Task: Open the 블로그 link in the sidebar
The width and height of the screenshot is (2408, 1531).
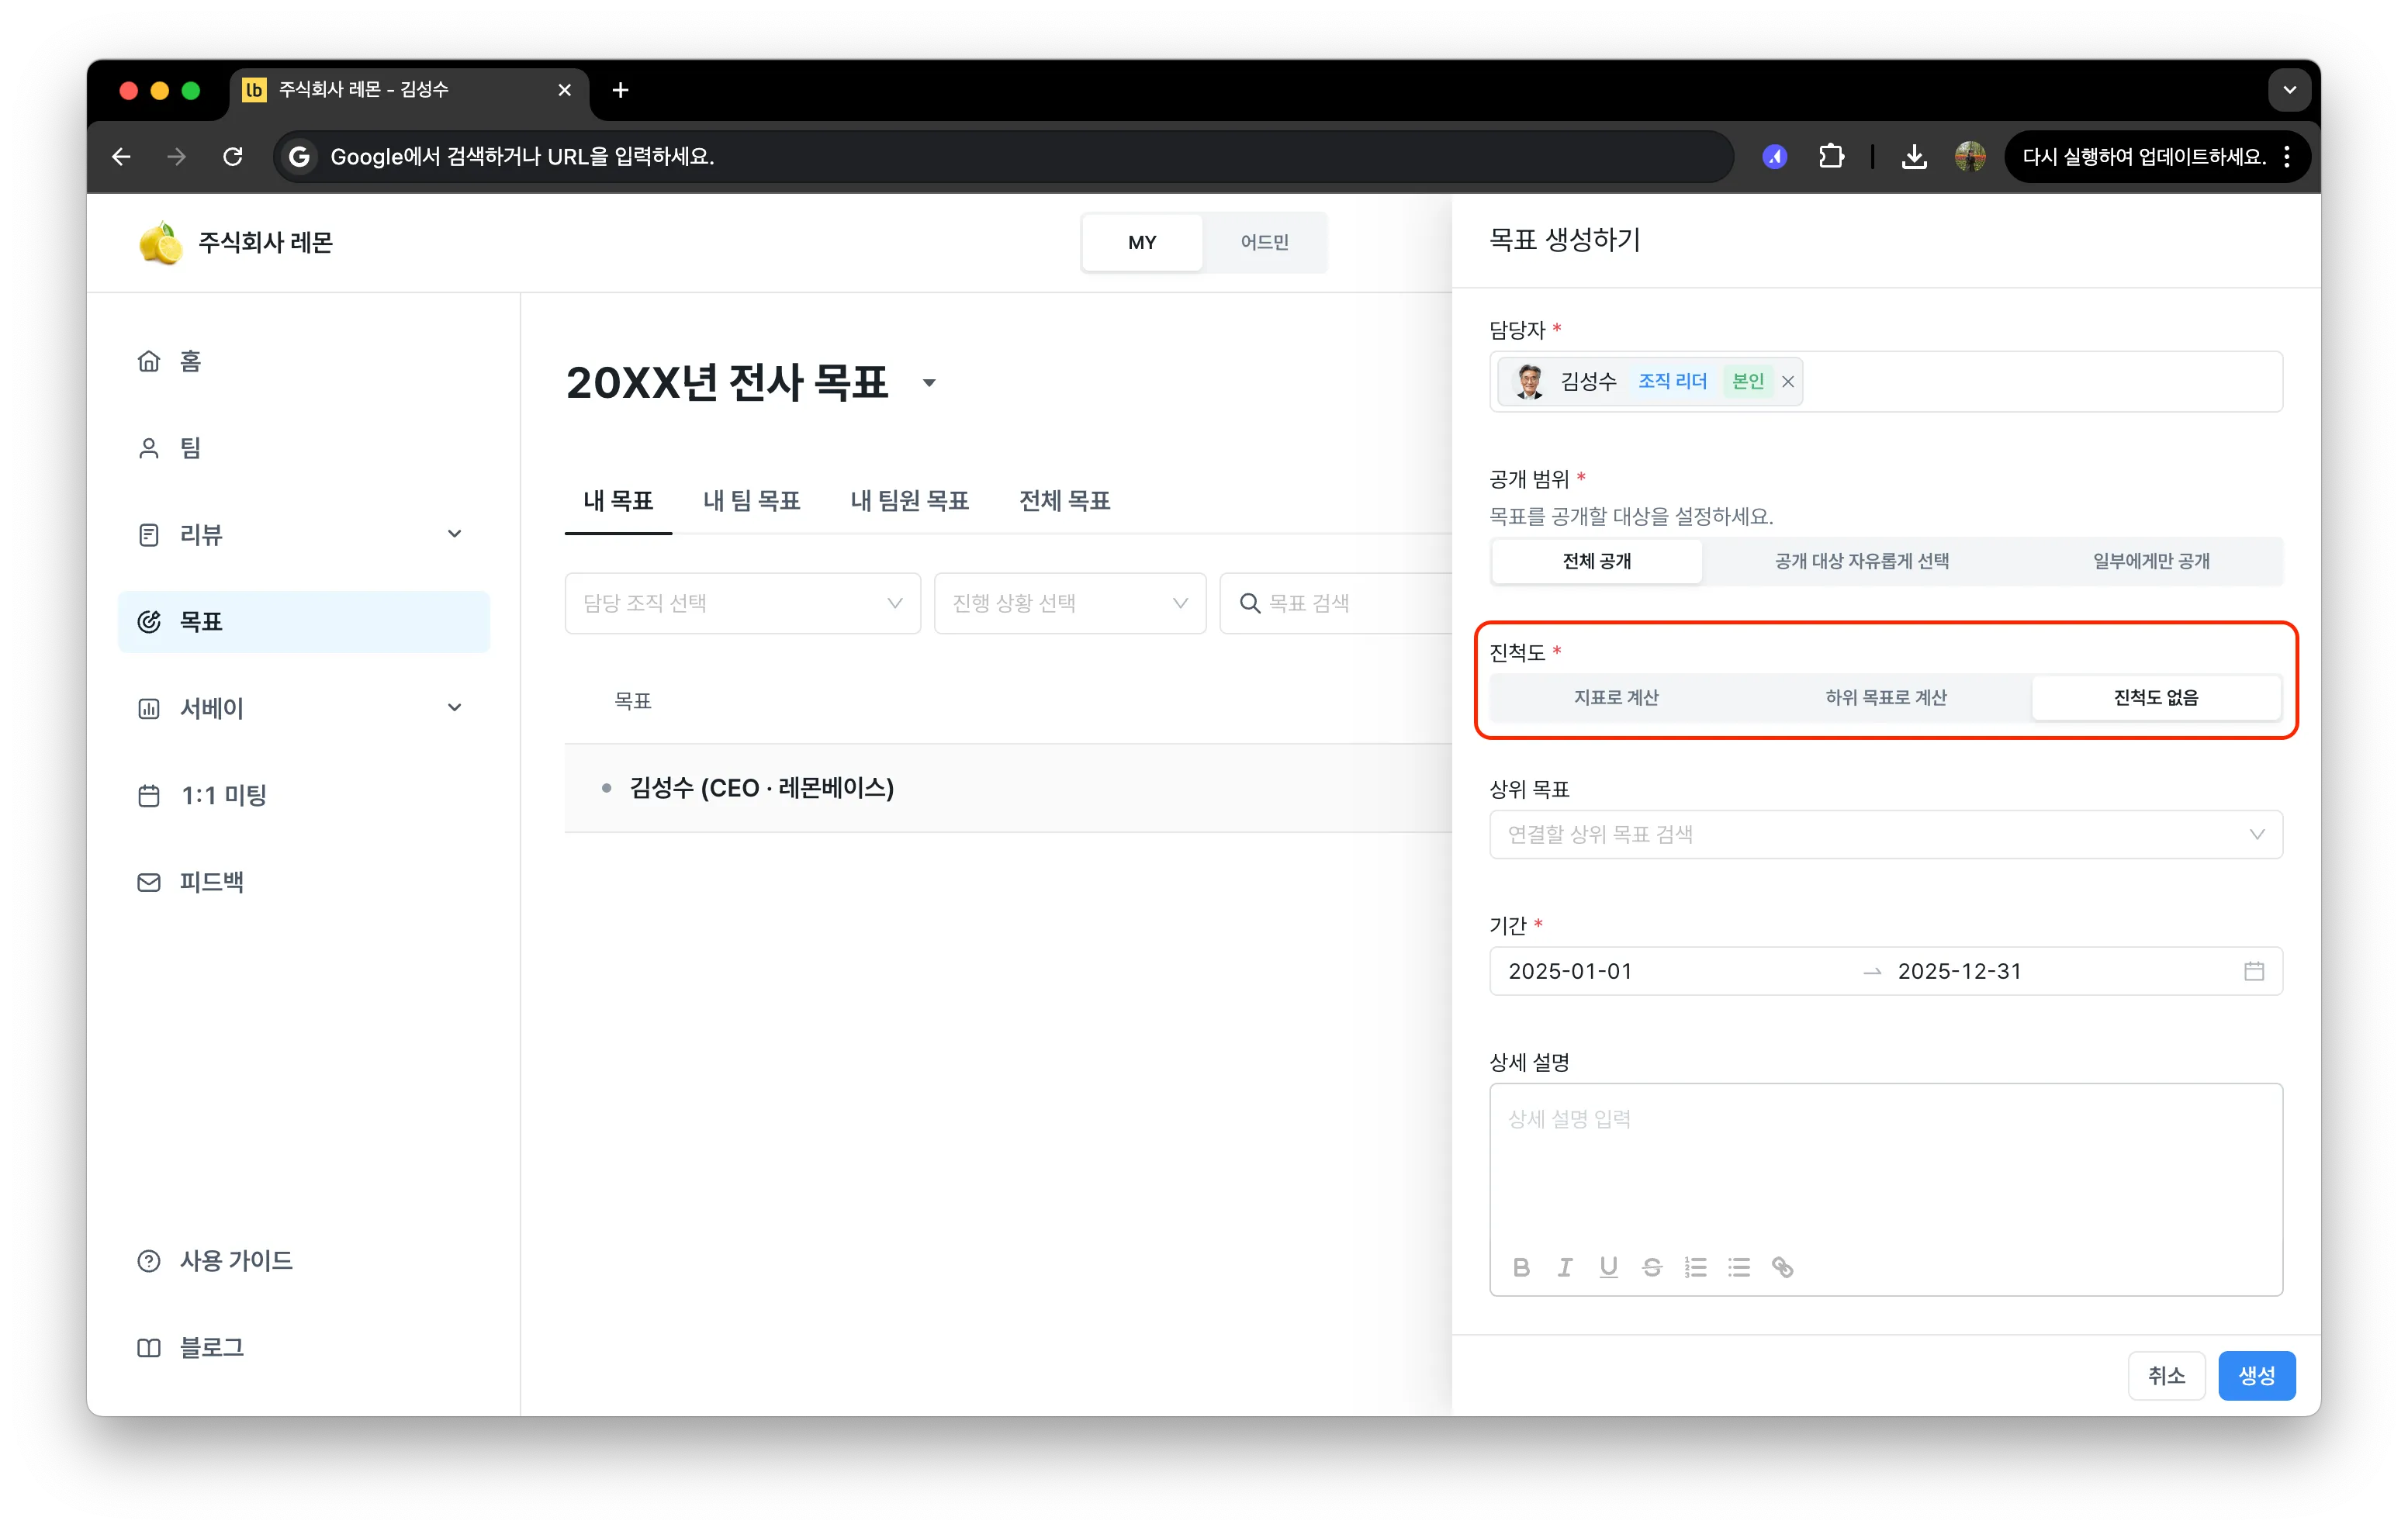Action: 303,1348
